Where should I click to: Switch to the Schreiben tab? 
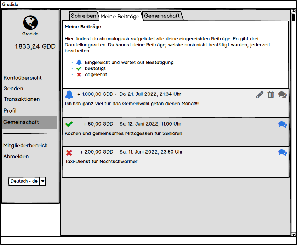(x=83, y=16)
